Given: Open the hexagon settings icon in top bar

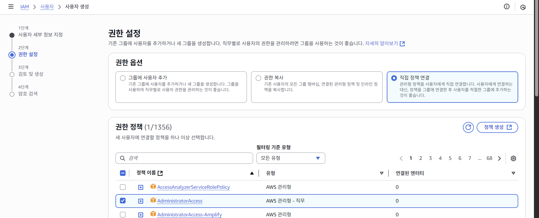Looking at the screenshot, I should click(x=523, y=7).
